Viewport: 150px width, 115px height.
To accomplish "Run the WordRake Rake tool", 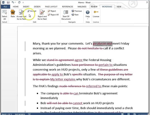I will click(13, 14).
